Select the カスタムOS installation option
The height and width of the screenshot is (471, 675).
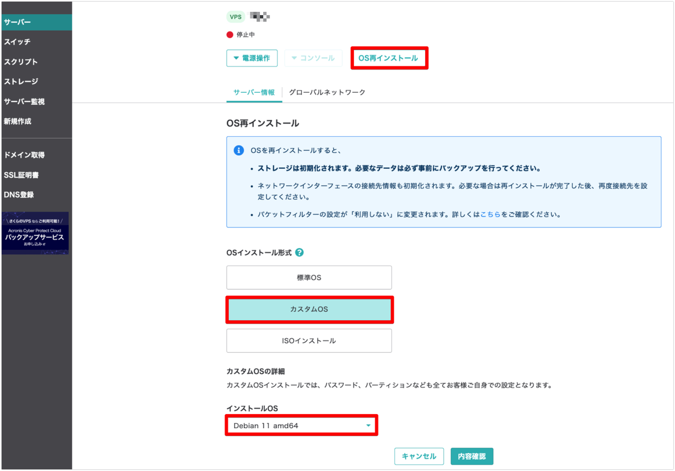(309, 309)
